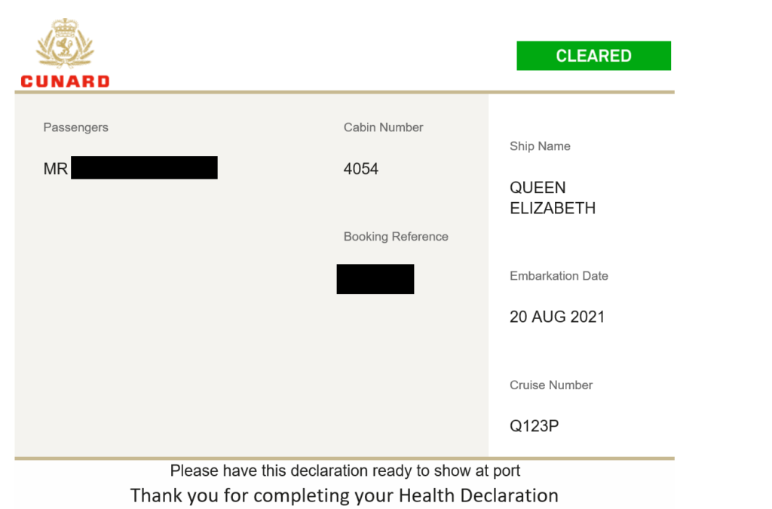Click the Embarkation Date label
The image size is (772, 509).
[559, 276]
